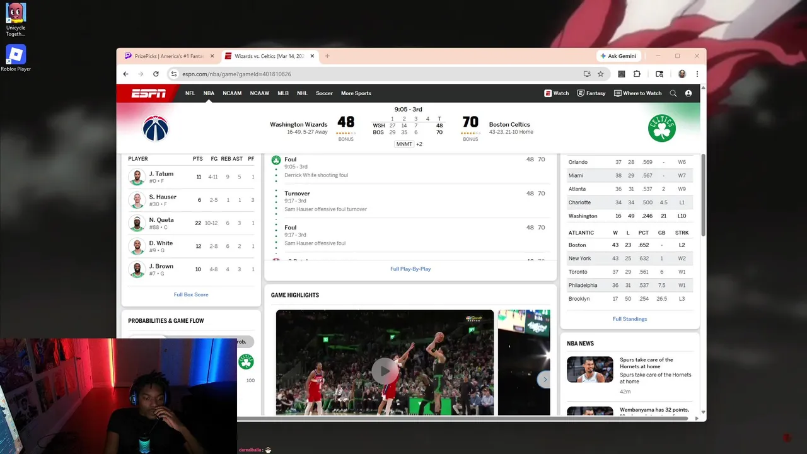Image resolution: width=807 pixels, height=454 pixels.
Task: Click the J. Brown player name
Action: click(x=161, y=267)
